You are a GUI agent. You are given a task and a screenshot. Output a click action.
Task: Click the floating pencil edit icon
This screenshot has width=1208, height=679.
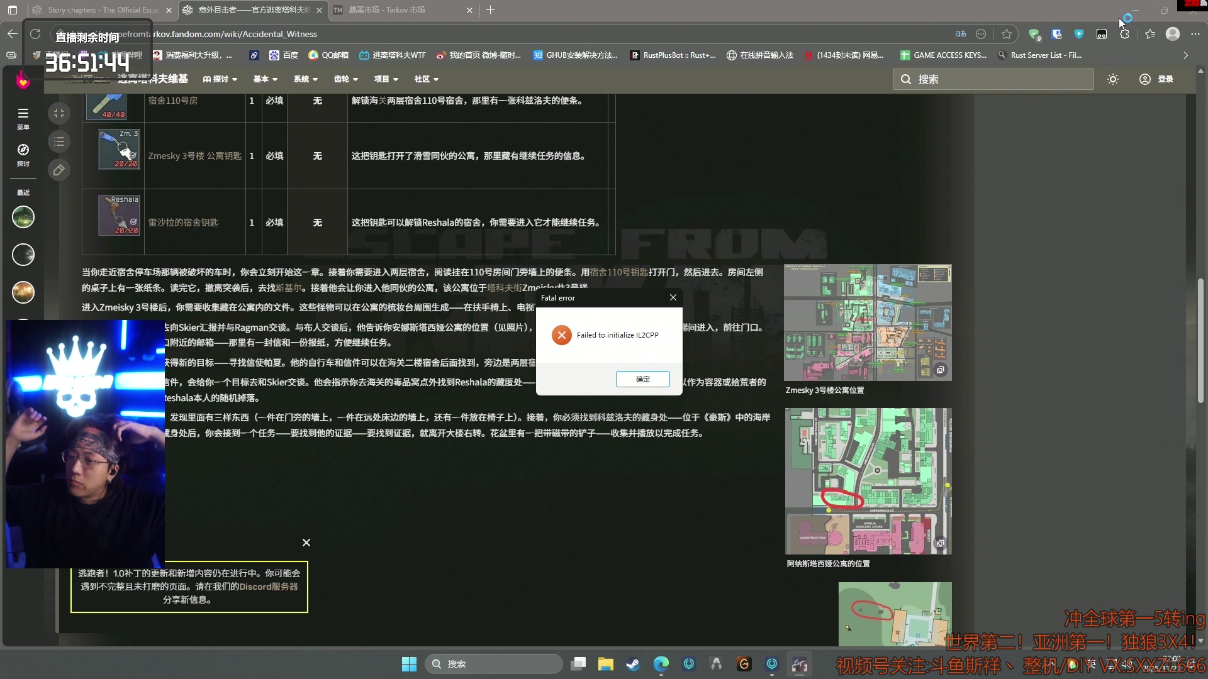59,170
